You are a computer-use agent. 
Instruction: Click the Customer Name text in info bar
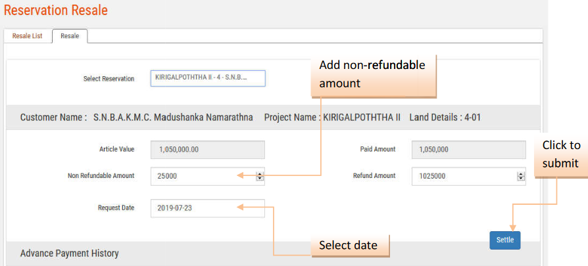coord(136,118)
